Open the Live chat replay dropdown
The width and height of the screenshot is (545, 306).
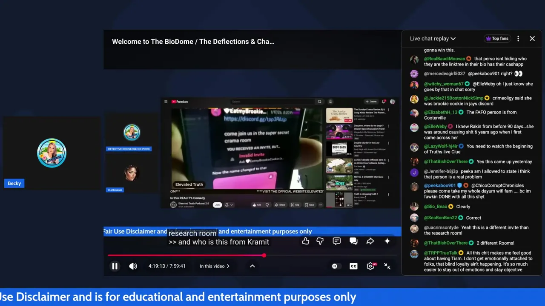[433, 39]
